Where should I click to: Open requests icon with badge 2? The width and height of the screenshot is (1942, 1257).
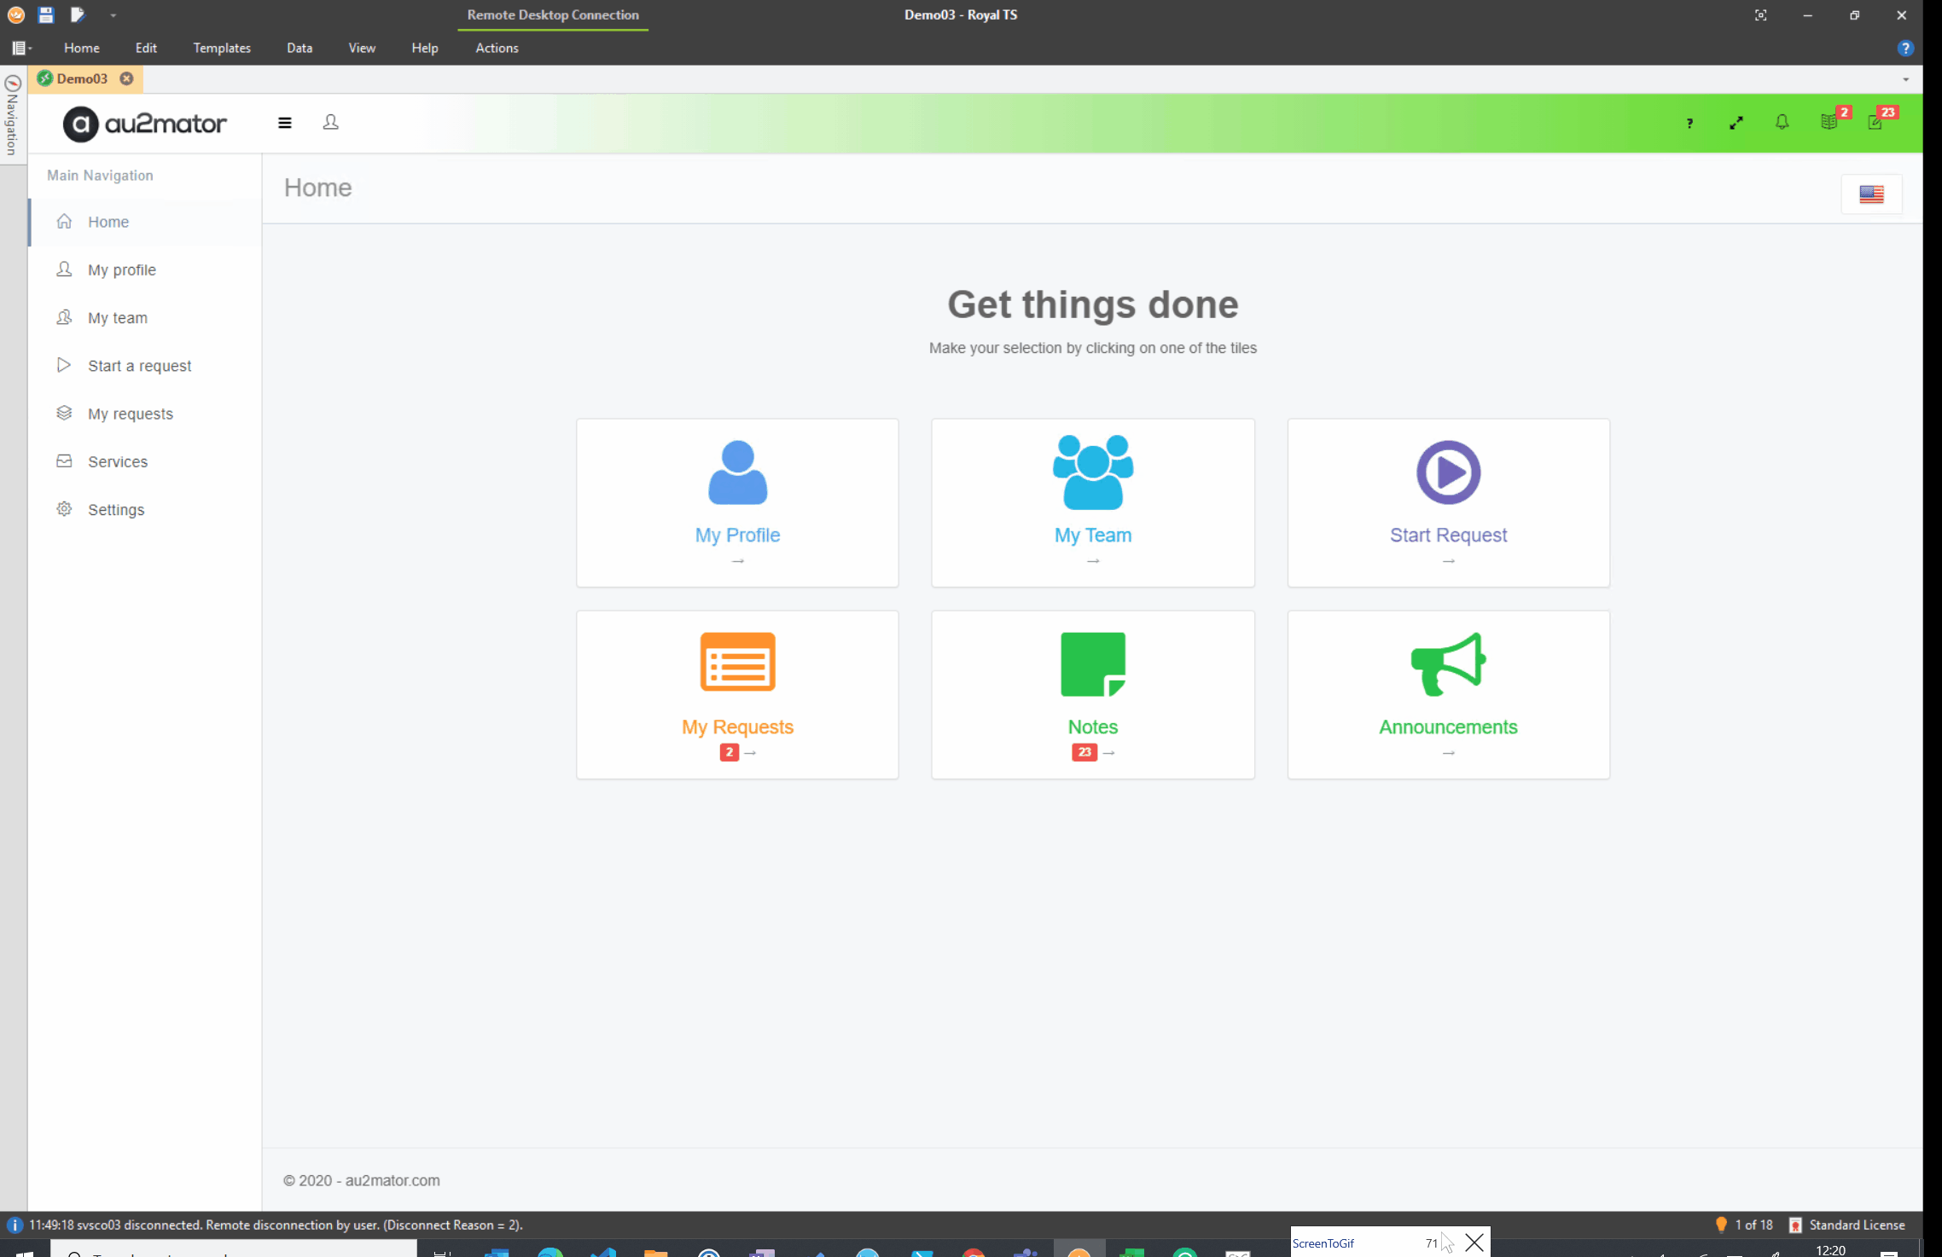(x=1829, y=122)
